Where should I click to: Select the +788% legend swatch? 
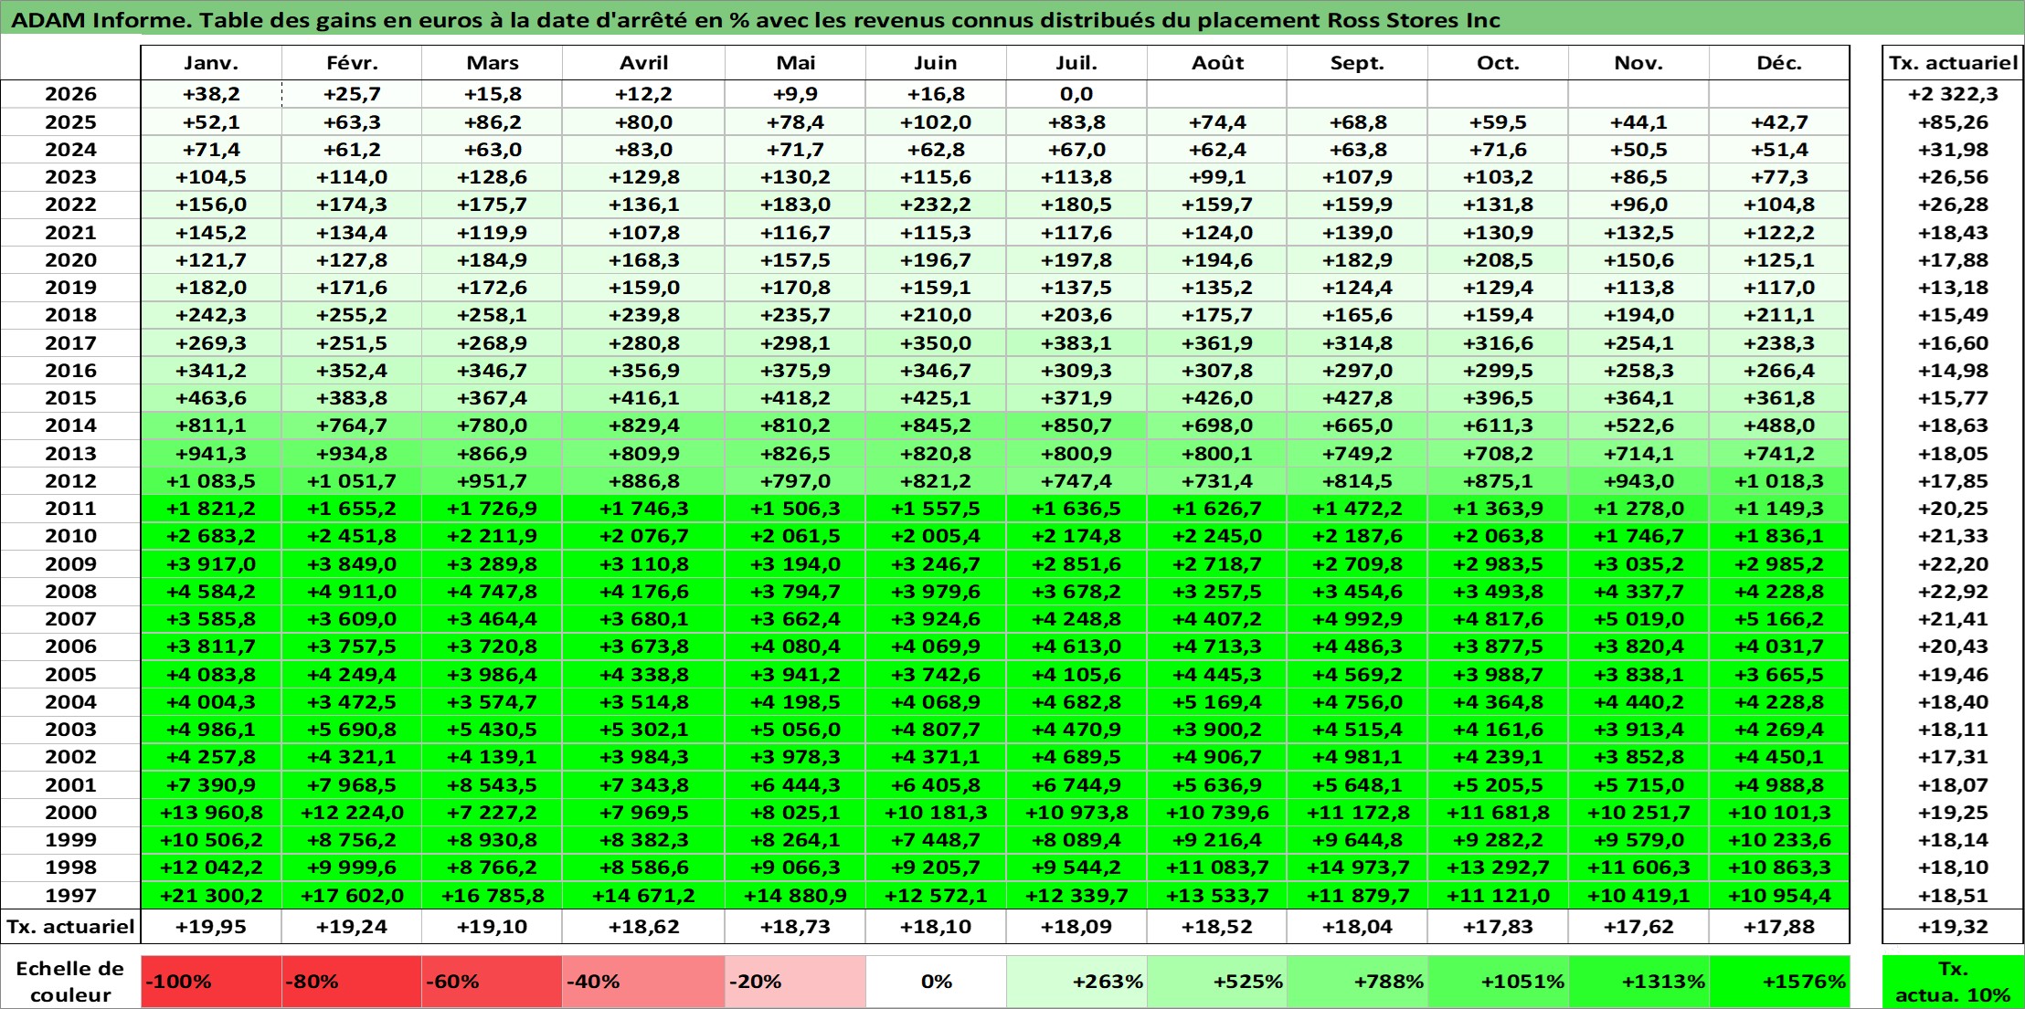(x=1357, y=982)
